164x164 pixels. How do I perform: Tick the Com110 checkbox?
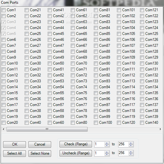(119, 63)
